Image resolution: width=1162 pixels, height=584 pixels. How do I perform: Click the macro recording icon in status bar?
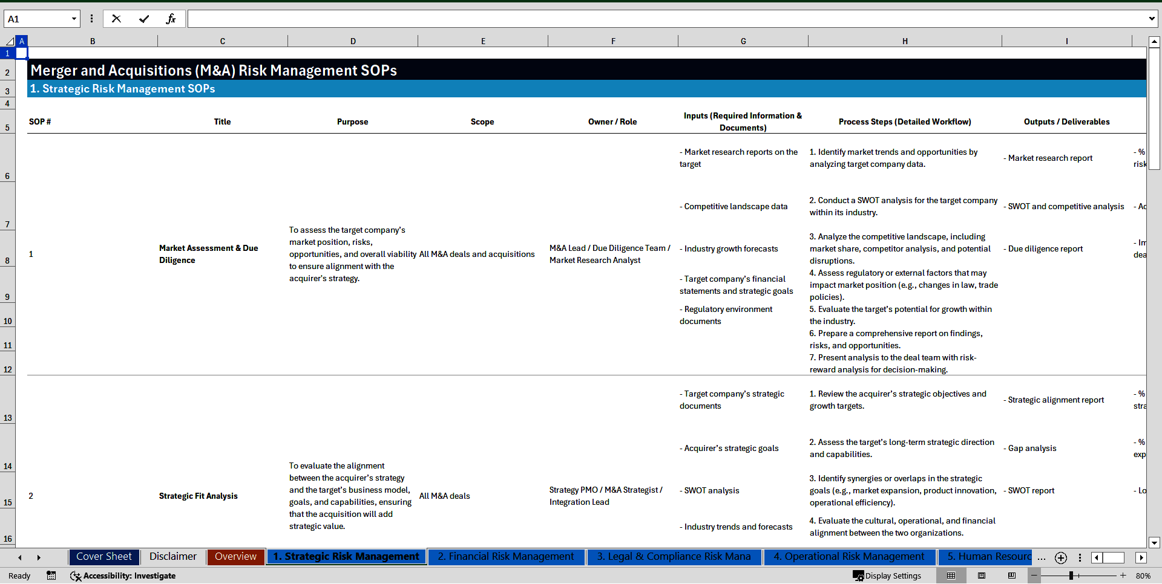point(51,576)
